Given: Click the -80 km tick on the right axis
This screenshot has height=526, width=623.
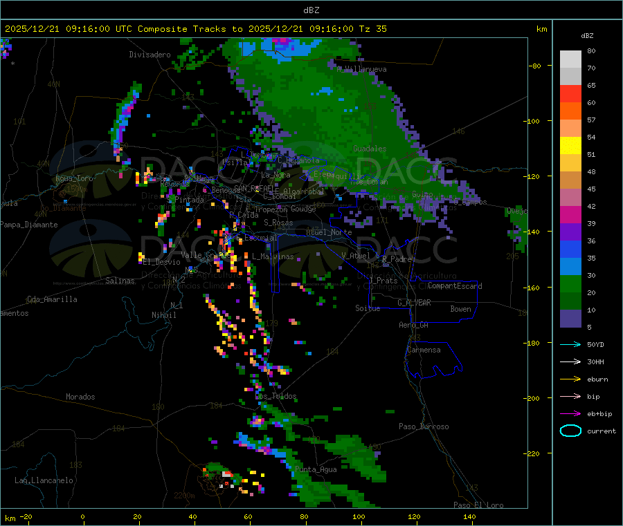Looking at the screenshot, I should click(535, 66).
